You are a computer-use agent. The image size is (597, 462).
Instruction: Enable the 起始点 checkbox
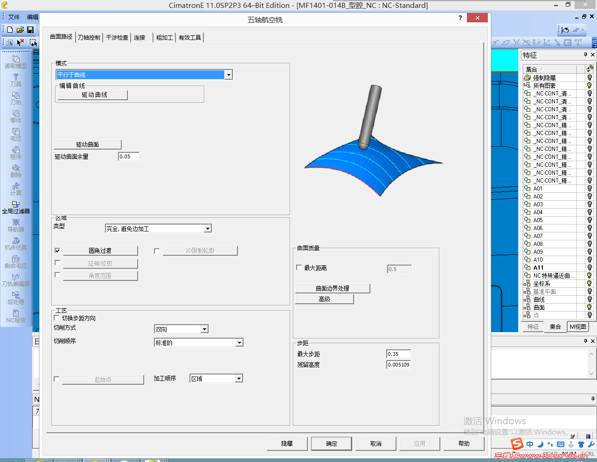pos(56,380)
